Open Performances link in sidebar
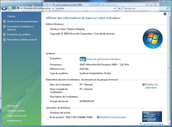Image resolution: width=172 pixels, height=127 pixels. pos(14,120)
